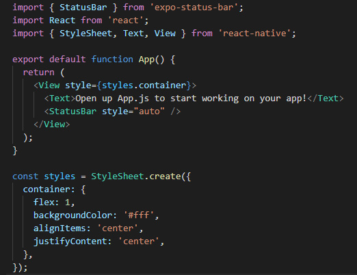Click the '#fff' backgroundColor value
This screenshot has height=275, width=357.
[x=139, y=215]
